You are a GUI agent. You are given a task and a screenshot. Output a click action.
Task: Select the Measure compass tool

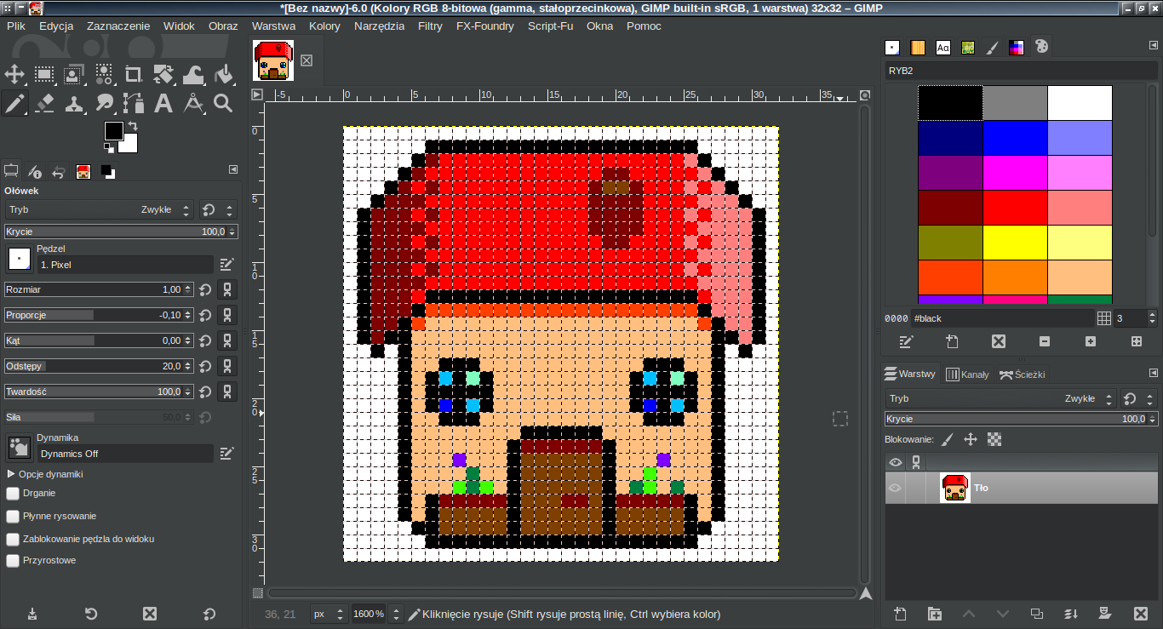193,104
